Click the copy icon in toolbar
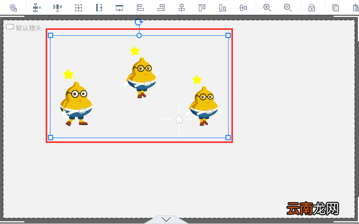The width and height of the screenshot is (359, 224). [x=336, y=8]
